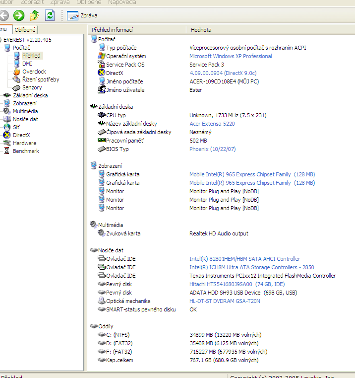Click the refresh page toolbar icon

50,15
